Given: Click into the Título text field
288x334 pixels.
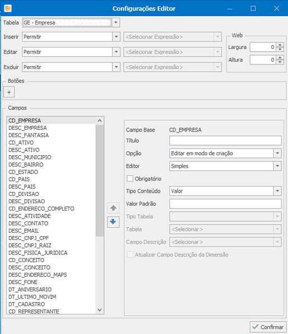Looking at the screenshot, I should [225, 141].
